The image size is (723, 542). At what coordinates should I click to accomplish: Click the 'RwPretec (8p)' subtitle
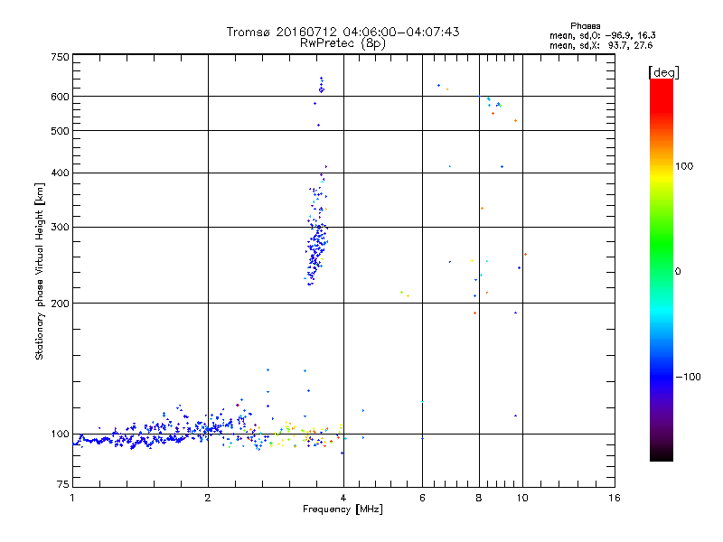pyautogui.click(x=343, y=43)
